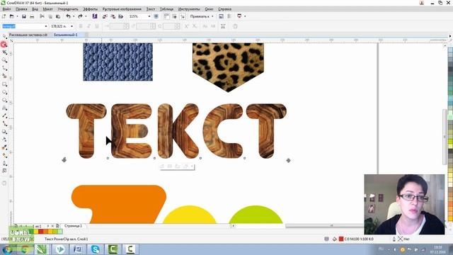Image resolution: width=453 pixels, height=255 pixels.
Task: Click the red fill color indicator in status bar
Action: (x=341, y=239)
